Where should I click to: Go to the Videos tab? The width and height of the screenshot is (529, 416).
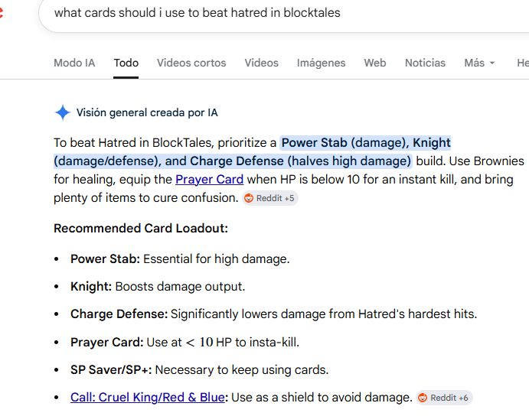point(262,63)
